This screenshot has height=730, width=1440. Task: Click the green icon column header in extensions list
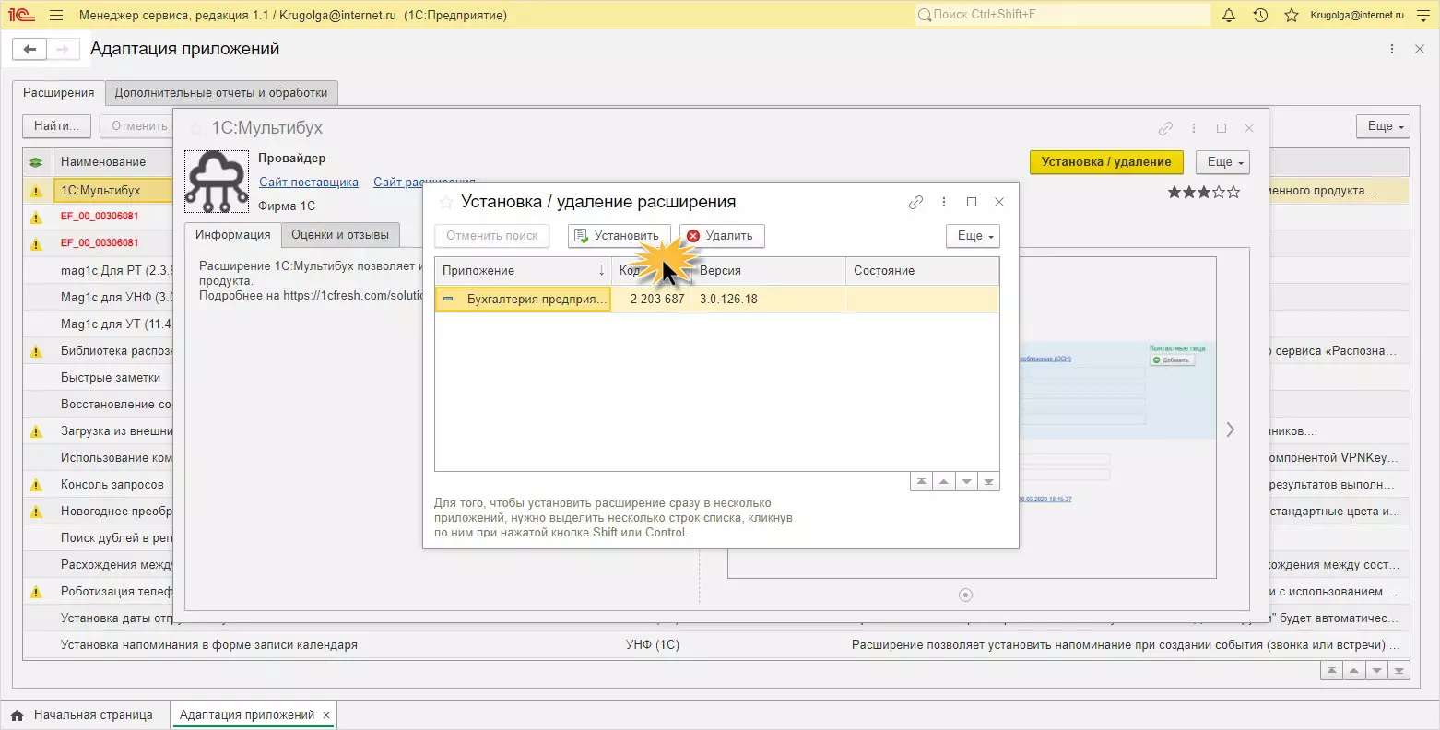(x=36, y=162)
